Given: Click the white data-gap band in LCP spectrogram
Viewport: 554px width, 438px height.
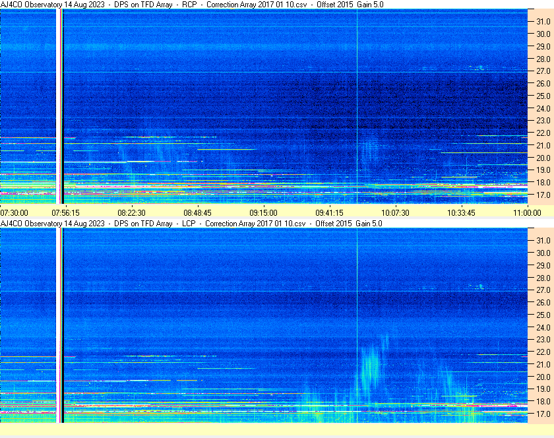Looking at the screenshot, I should coord(58,325).
